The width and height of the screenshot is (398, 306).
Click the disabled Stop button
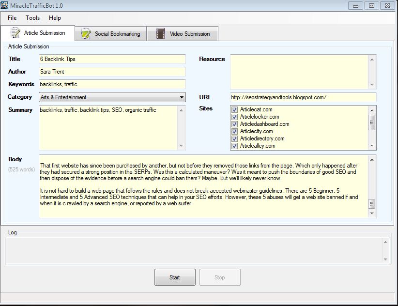pos(220,277)
